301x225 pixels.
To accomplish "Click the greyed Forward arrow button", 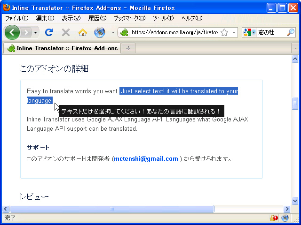I will point(26,32).
